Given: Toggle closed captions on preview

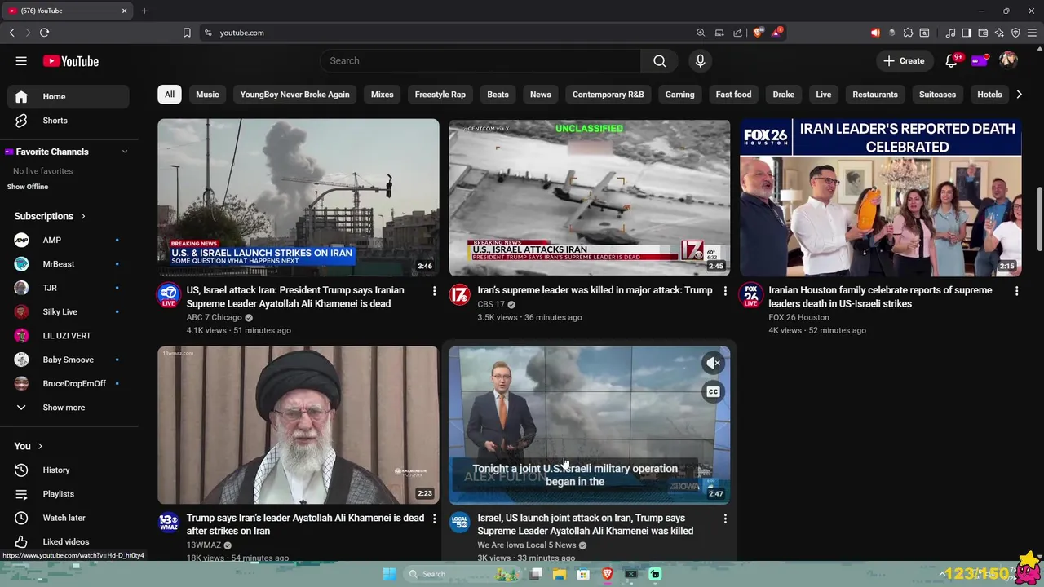Looking at the screenshot, I should coord(713,392).
